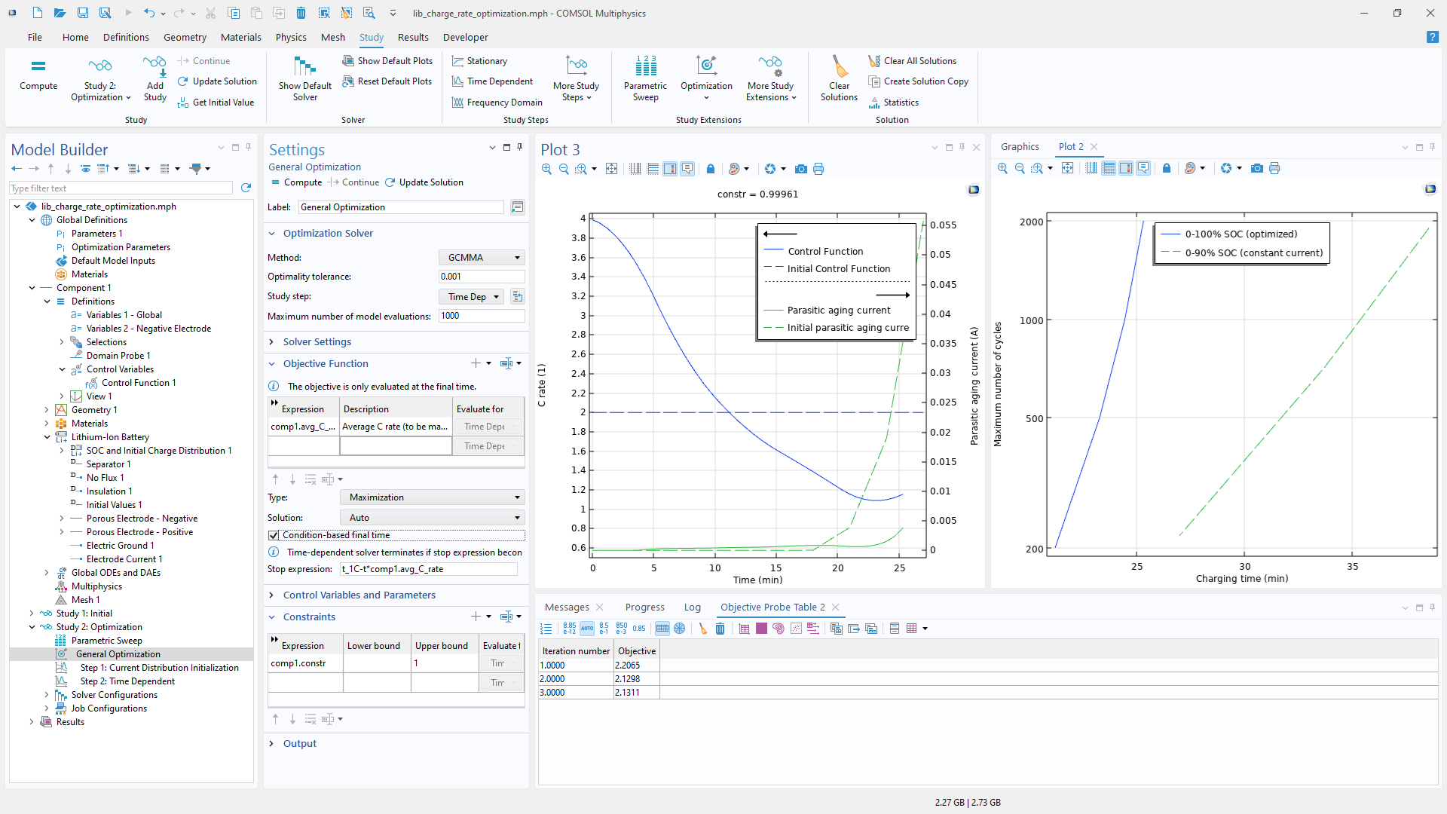Click the camera snapshot icon in Plot 3 toolbar
This screenshot has width=1447, height=814.
click(801, 169)
